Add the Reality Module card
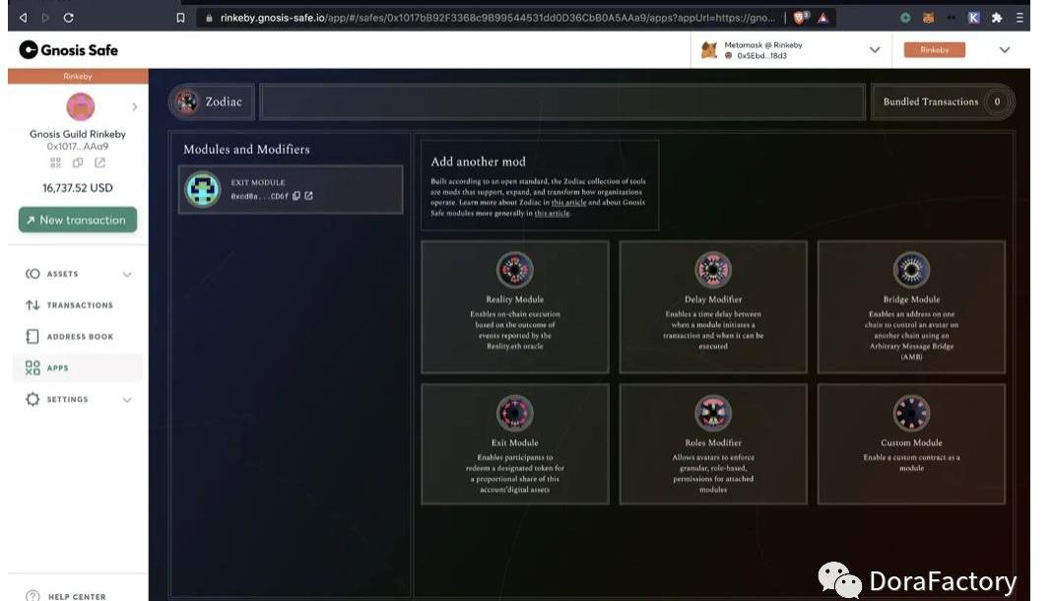Viewport: 1052px width, 601px height. 514,306
